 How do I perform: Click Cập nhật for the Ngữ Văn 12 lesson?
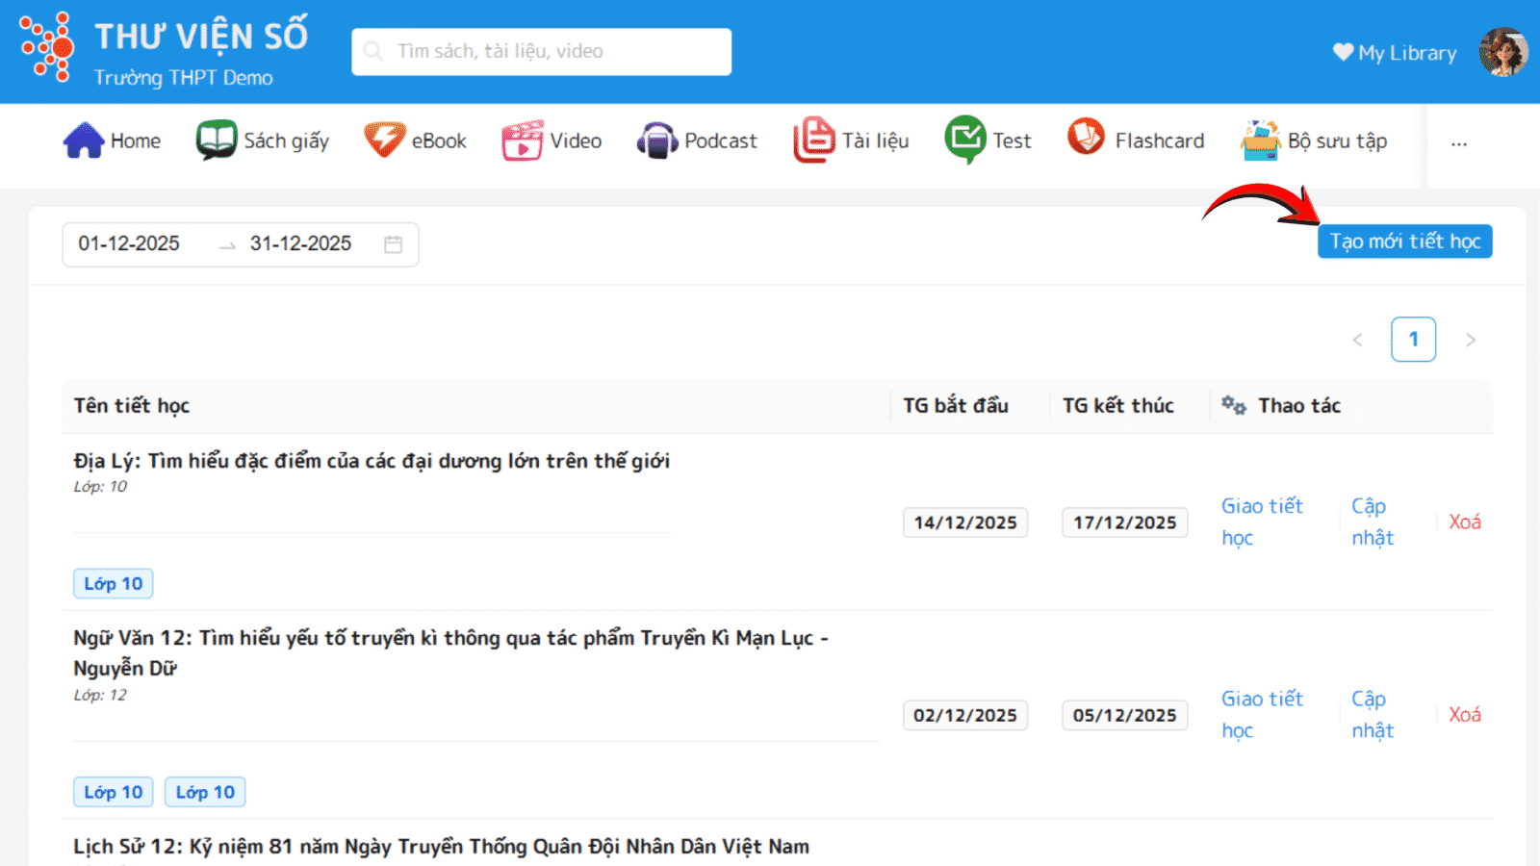pos(1372,714)
